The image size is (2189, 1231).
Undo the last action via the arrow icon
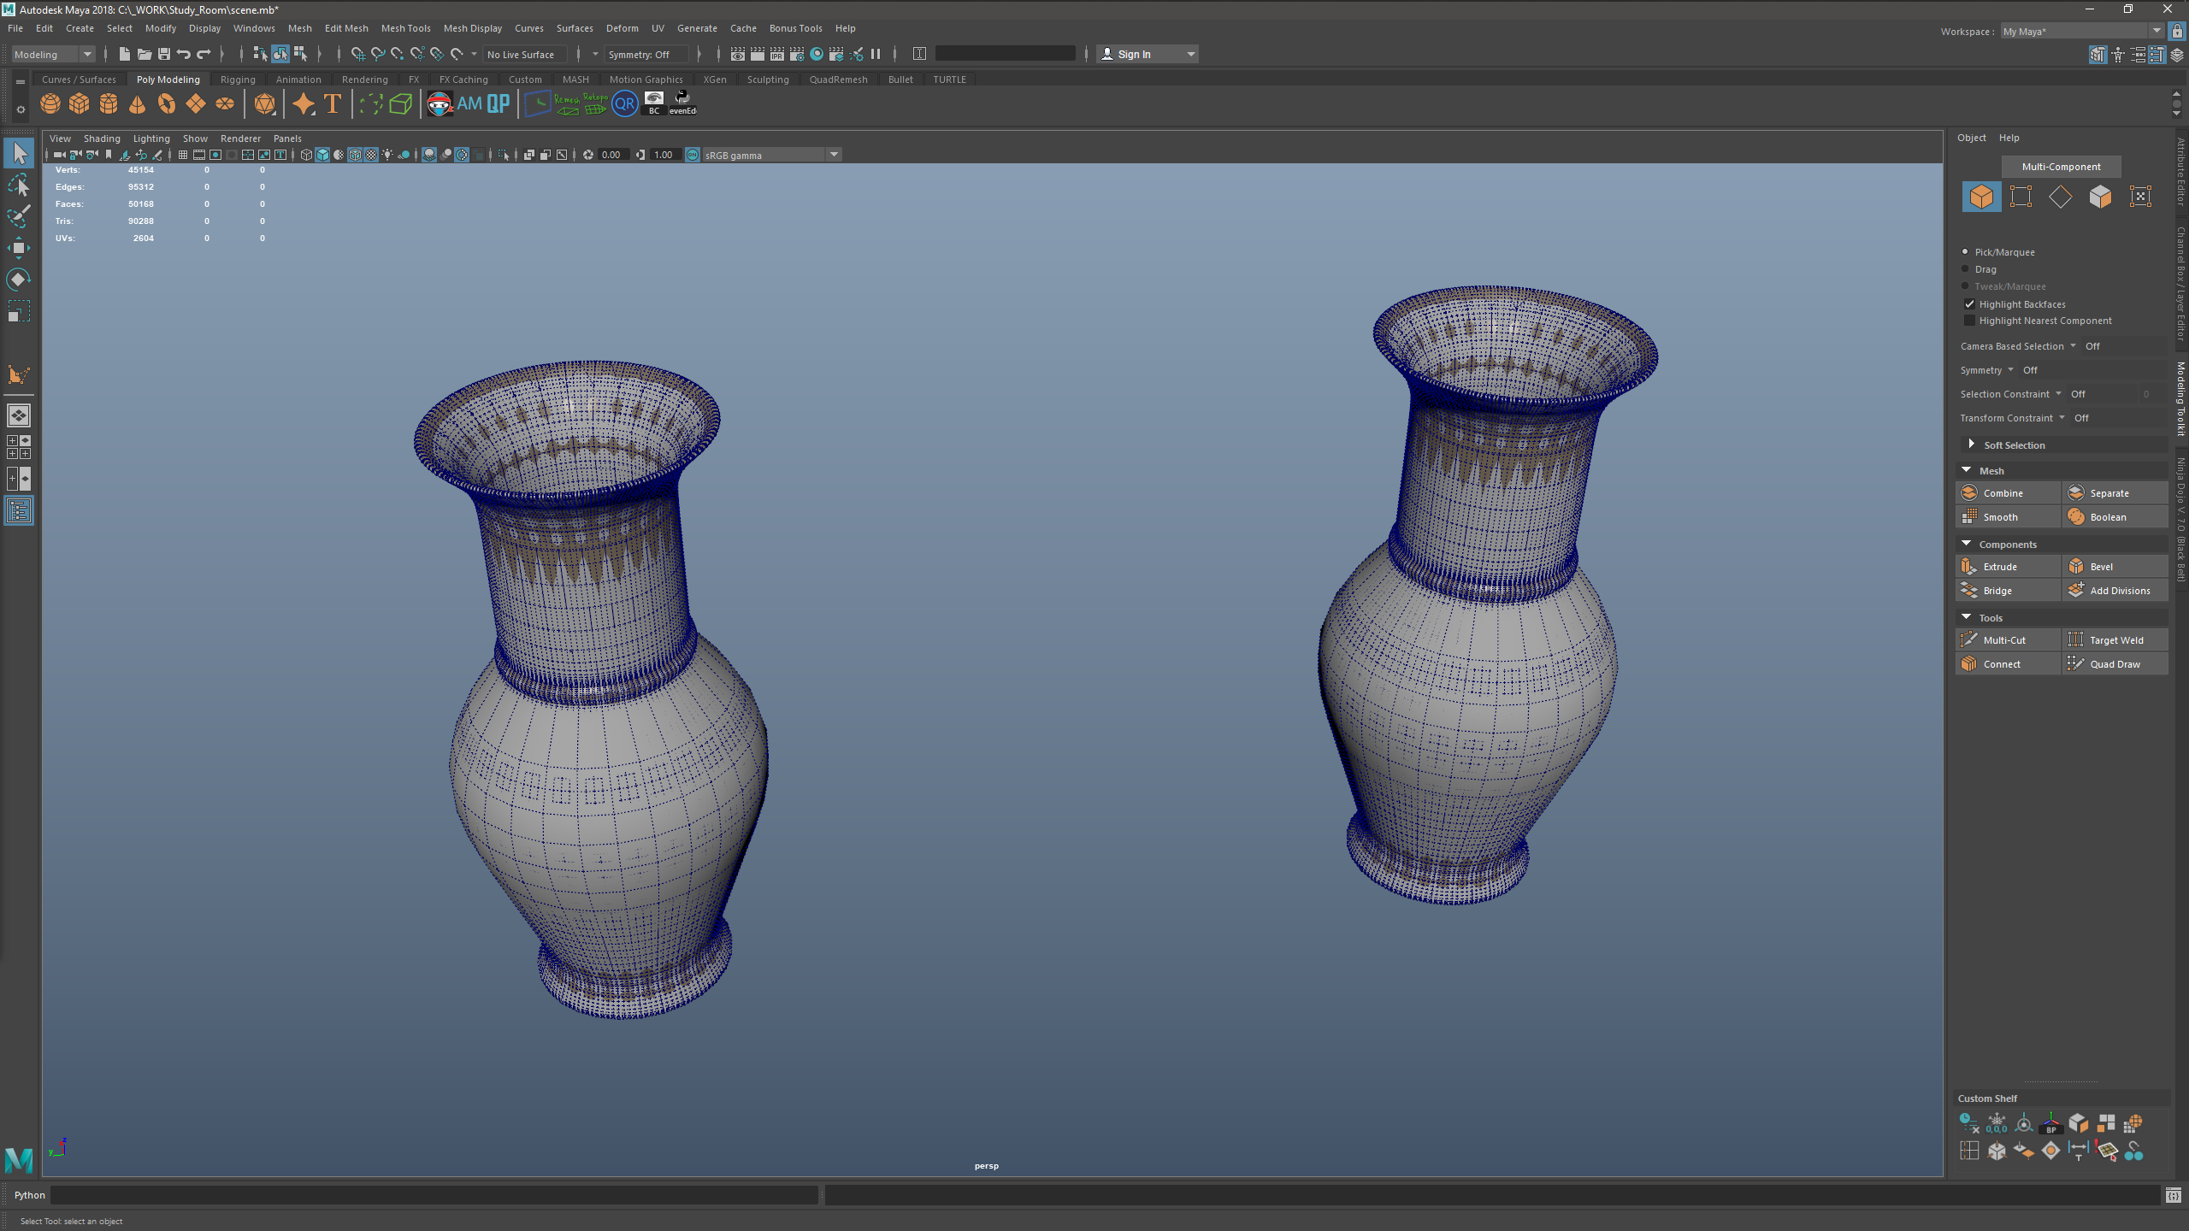pos(184,54)
